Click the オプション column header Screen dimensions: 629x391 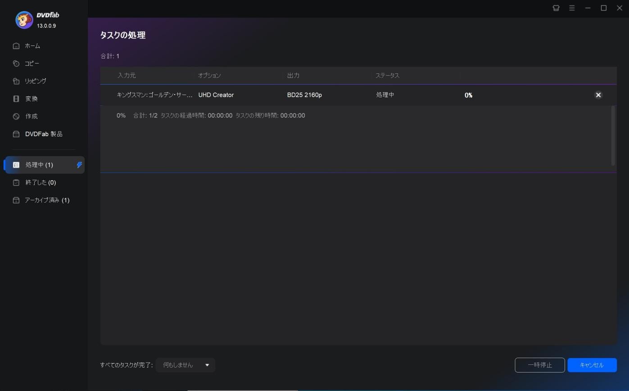[x=209, y=76]
